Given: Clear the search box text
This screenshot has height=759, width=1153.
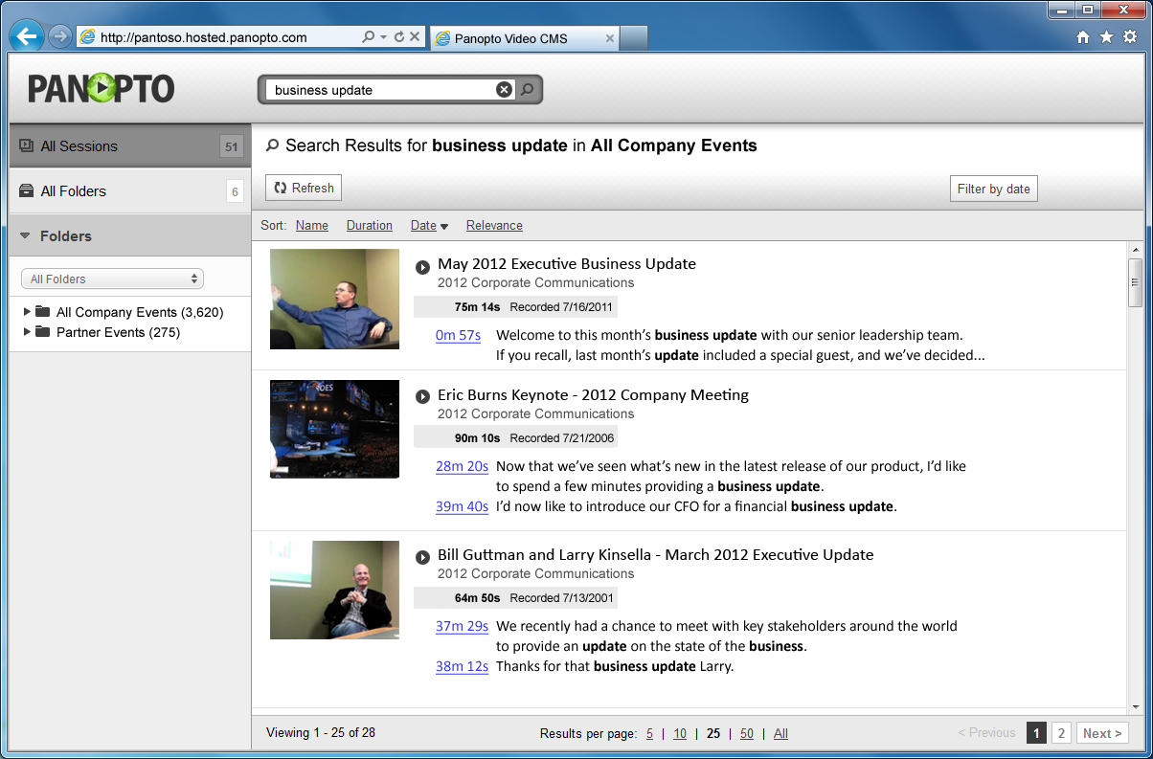Looking at the screenshot, I should (504, 90).
